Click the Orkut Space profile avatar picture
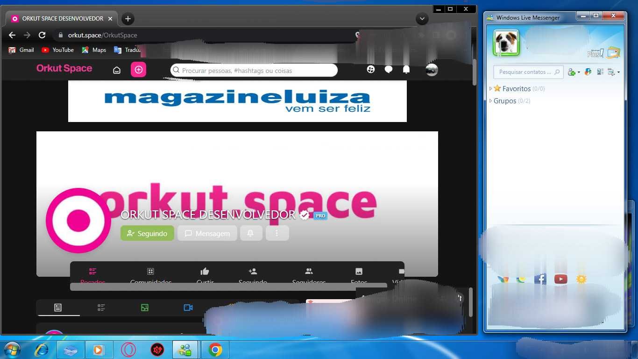638x359 pixels. 78,220
